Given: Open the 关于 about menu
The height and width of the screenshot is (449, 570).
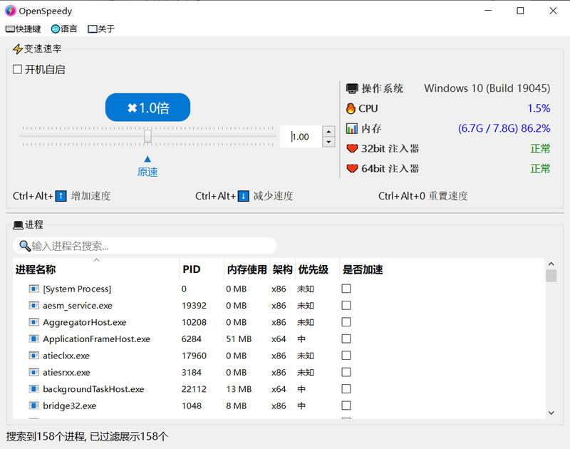Looking at the screenshot, I should 101,29.
